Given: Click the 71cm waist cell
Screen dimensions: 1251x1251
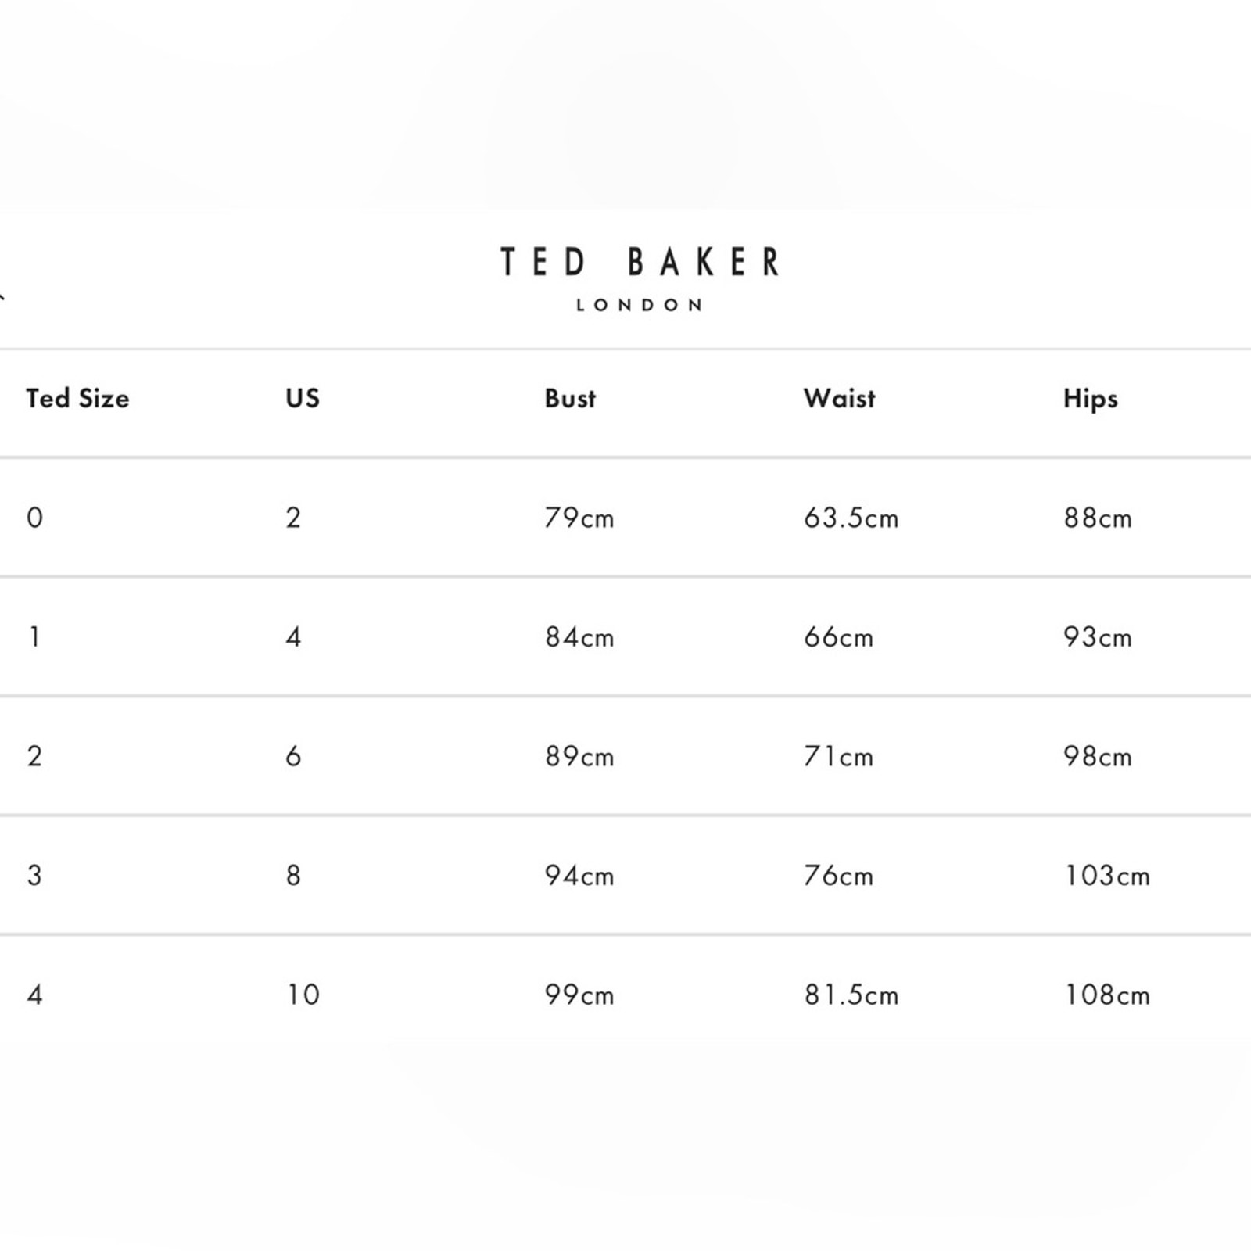Looking at the screenshot, I should click(x=838, y=756).
